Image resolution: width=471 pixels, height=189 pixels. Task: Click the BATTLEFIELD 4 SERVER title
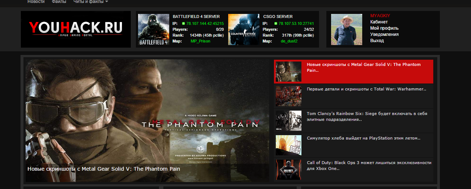(x=196, y=16)
